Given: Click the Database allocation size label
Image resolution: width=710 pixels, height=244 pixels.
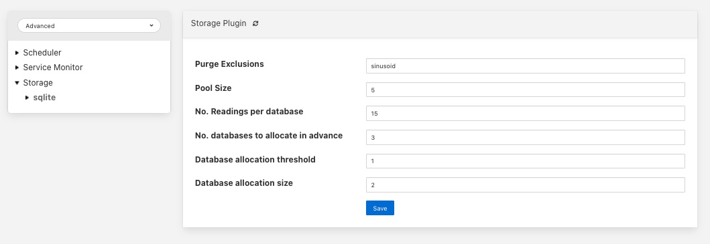Looking at the screenshot, I should click(244, 183).
